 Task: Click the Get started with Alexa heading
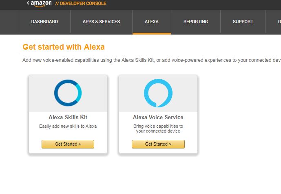coord(64,47)
